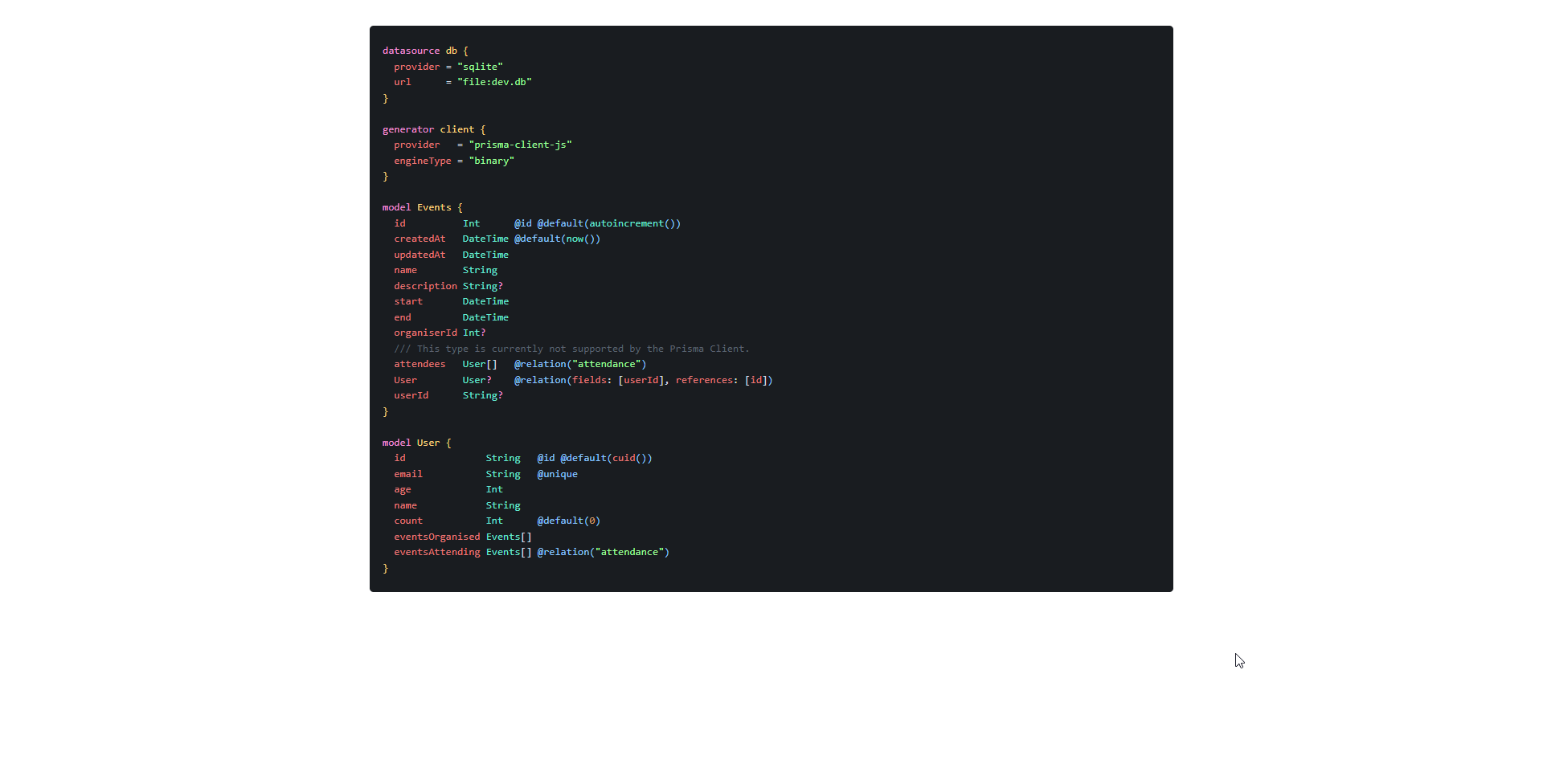The image size is (1543, 772).
Task: Click the 'end' field in Events
Action: [x=403, y=317]
